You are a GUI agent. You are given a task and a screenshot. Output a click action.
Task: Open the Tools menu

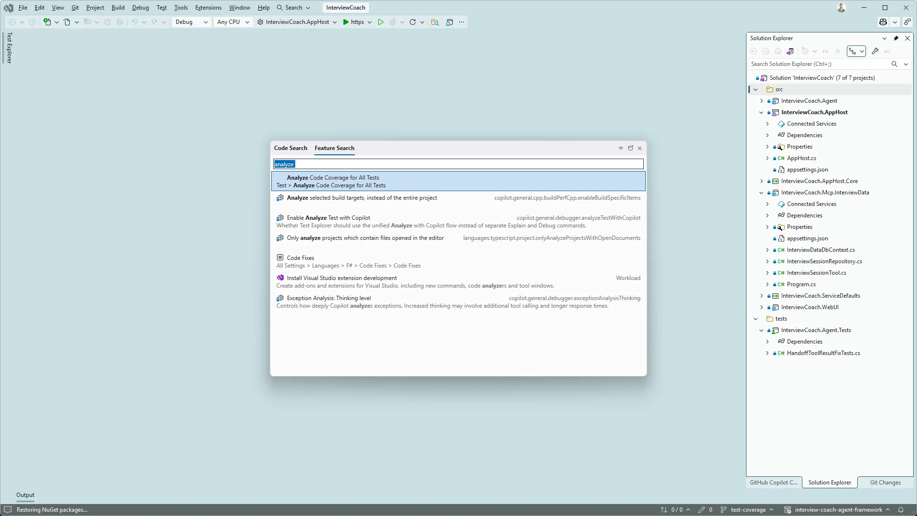point(181,8)
